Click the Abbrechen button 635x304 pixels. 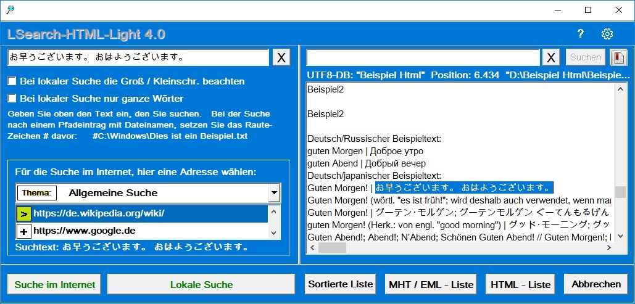click(x=596, y=284)
